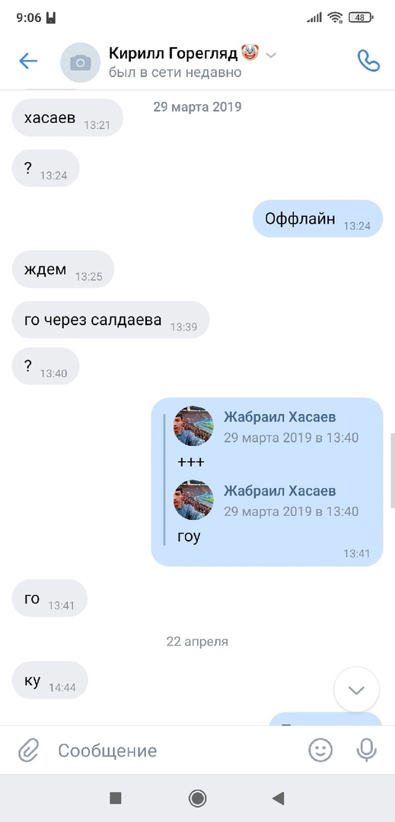Expand the chevron next to chat name

pyautogui.click(x=271, y=55)
